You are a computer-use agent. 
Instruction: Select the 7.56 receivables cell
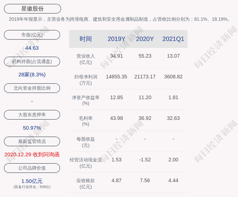coord(145,180)
